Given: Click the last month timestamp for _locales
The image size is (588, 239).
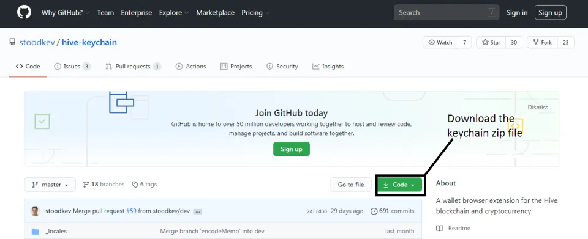Looking at the screenshot, I should click(x=400, y=231).
